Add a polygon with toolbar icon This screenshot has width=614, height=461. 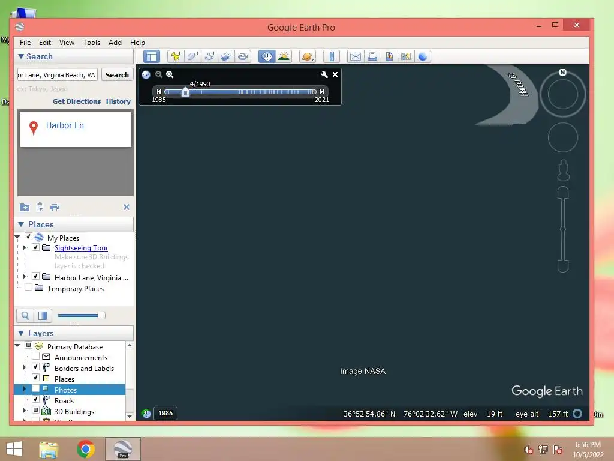coord(192,56)
